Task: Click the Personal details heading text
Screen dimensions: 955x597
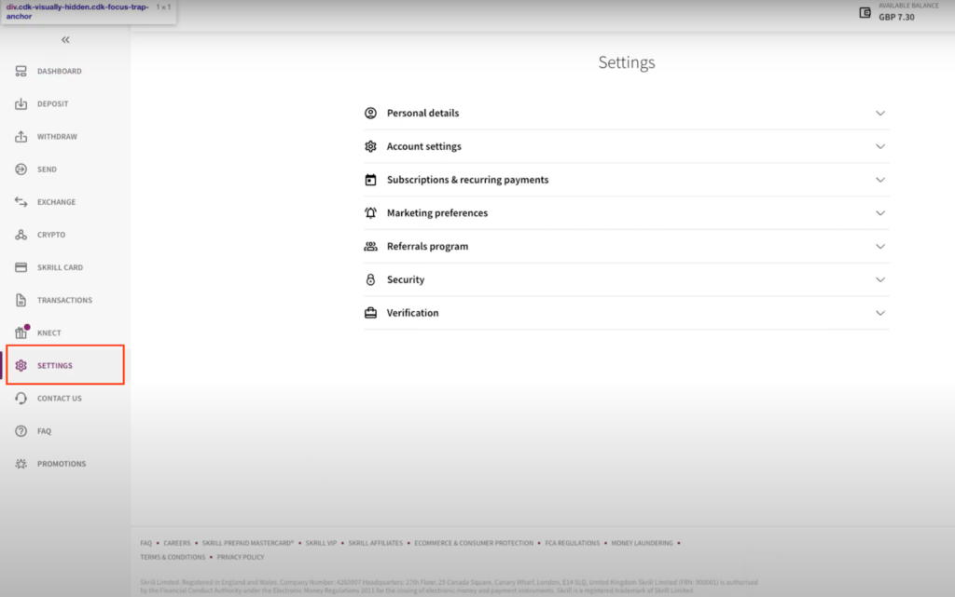Action: click(x=422, y=113)
